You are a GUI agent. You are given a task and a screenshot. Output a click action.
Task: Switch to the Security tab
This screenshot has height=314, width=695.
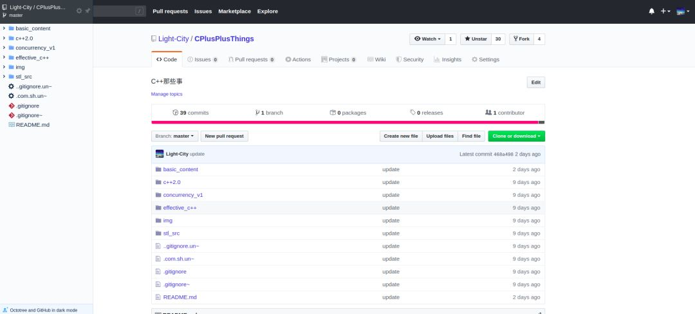pos(409,59)
